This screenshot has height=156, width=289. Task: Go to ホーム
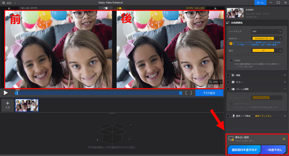coord(260,3)
